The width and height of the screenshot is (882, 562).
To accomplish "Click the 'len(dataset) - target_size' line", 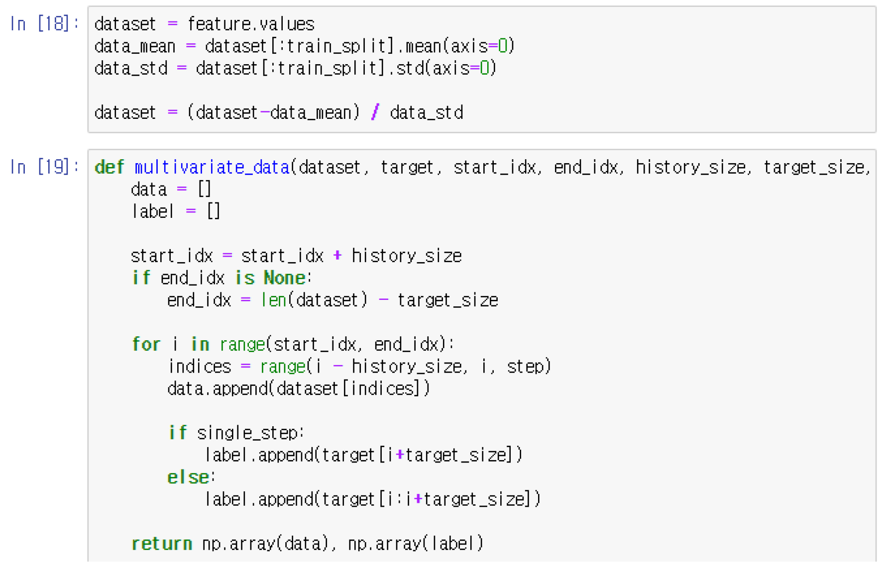I will coord(332,300).
